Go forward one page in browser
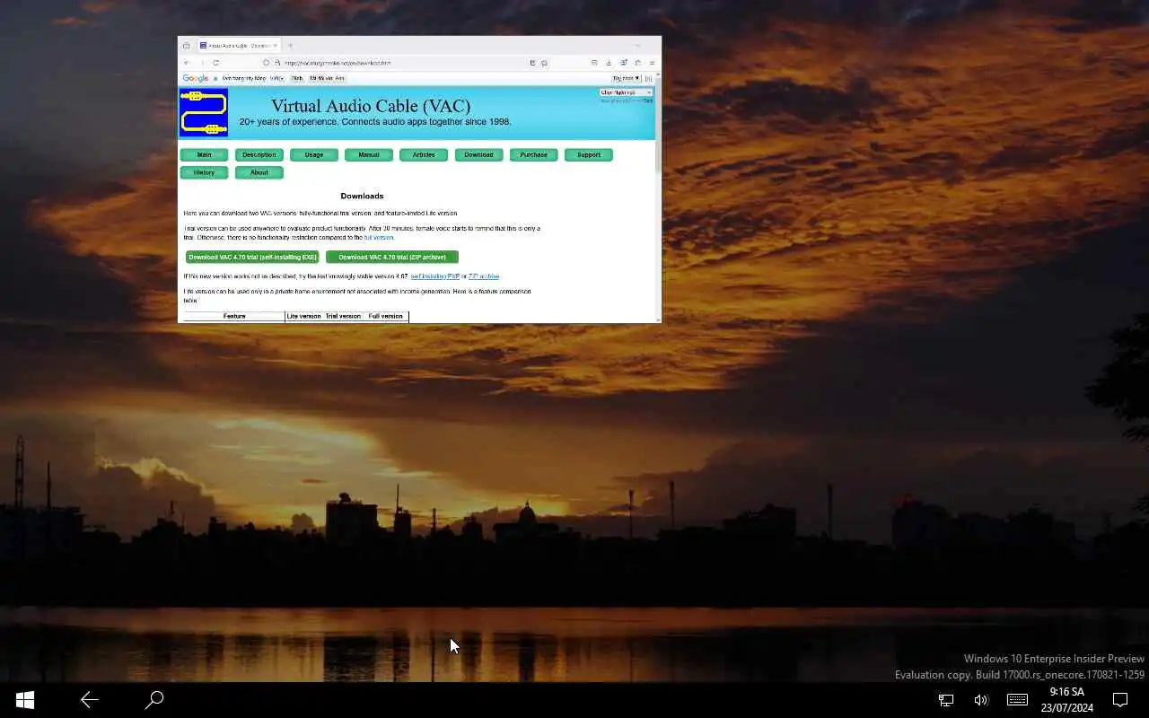Screen dimensions: 1149x718 [202, 63]
